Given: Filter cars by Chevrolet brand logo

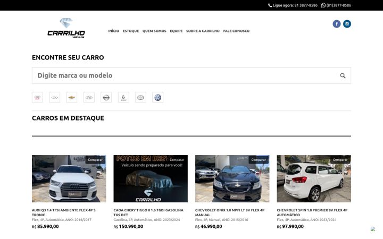Looking at the screenshot, I should point(72,98).
